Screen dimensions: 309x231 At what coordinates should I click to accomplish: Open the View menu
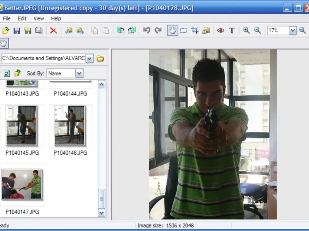point(39,18)
